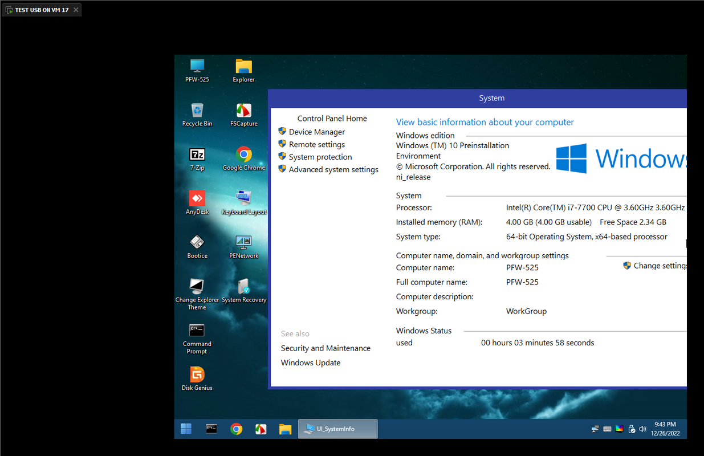Open the keyboard icon in the system tray
This screenshot has width=704, height=456.
point(607,429)
